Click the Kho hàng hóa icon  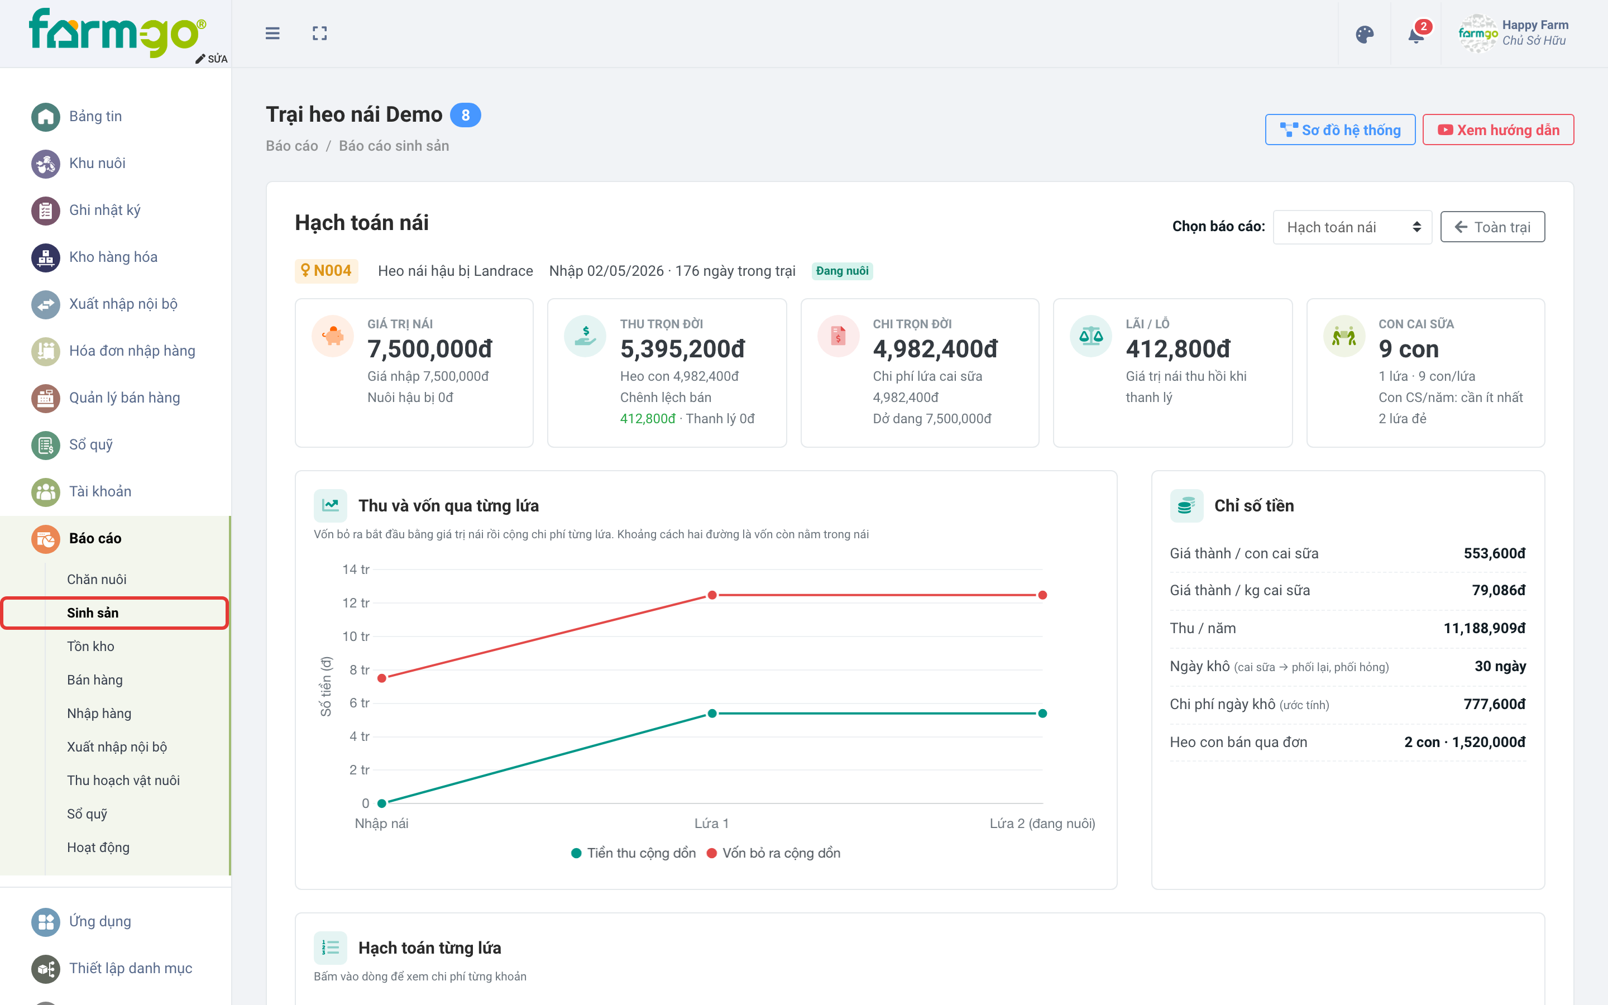(x=45, y=258)
